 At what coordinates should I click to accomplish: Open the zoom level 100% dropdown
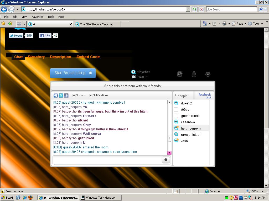click(262, 191)
